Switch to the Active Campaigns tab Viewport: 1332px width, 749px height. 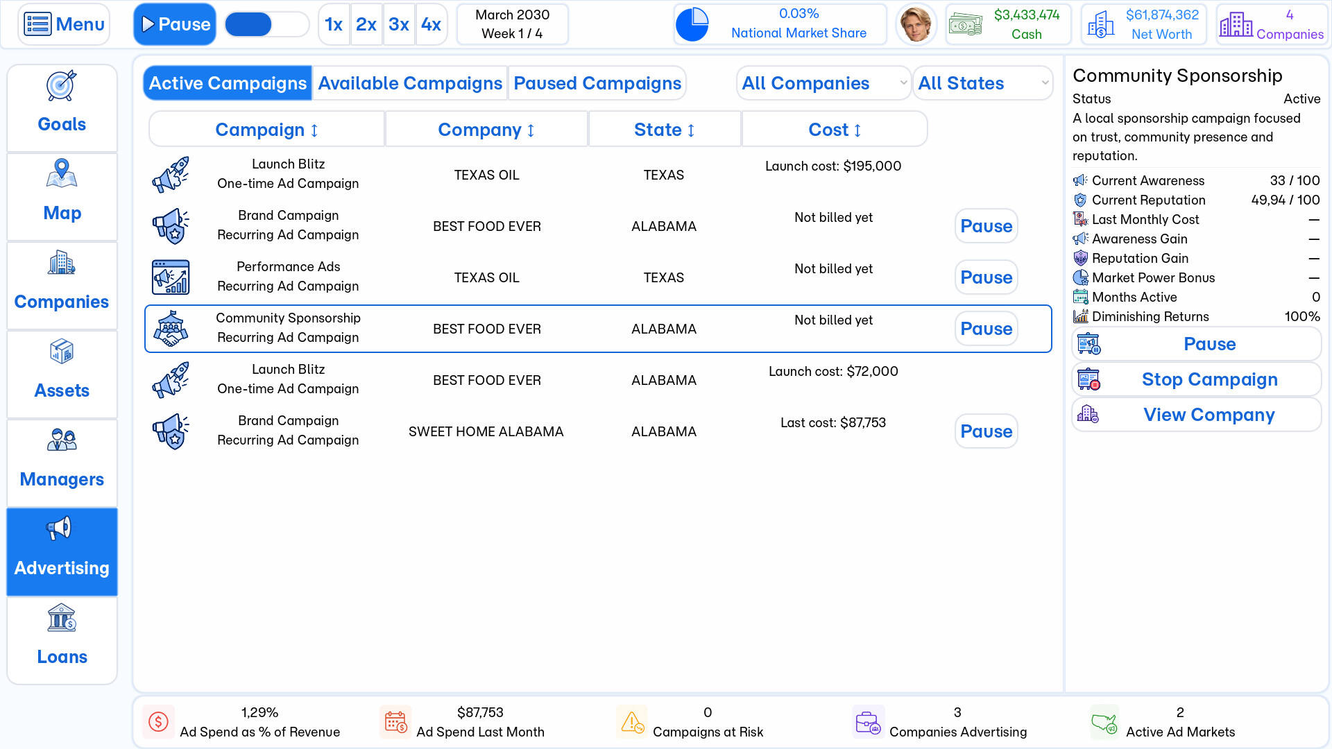pos(228,83)
